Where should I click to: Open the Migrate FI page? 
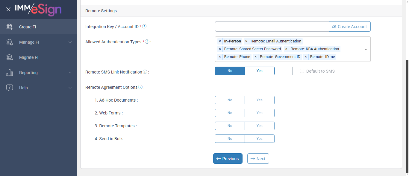tap(29, 57)
